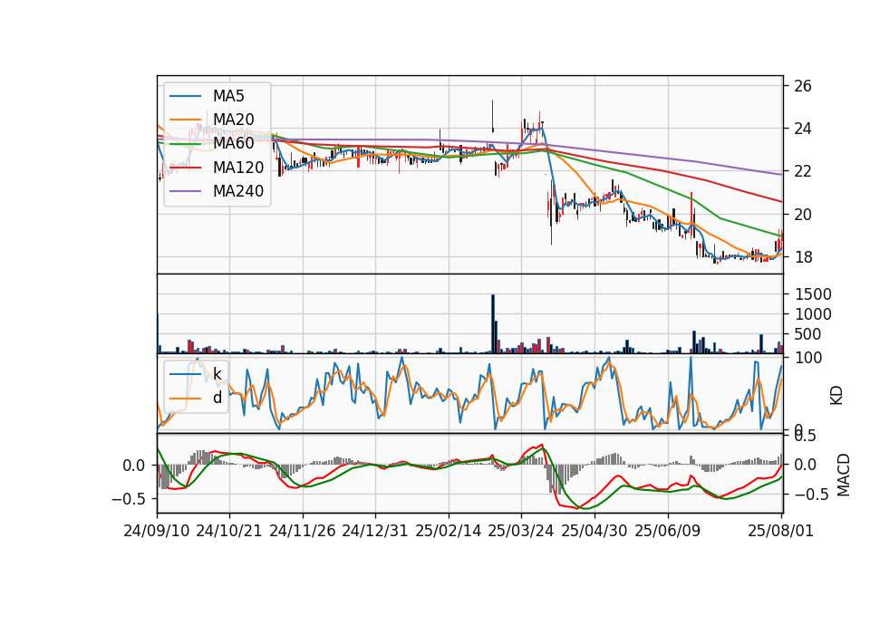Image resolution: width=870 pixels, height=625 pixels.
Task: Click the price axis label 24
Action: point(802,129)
